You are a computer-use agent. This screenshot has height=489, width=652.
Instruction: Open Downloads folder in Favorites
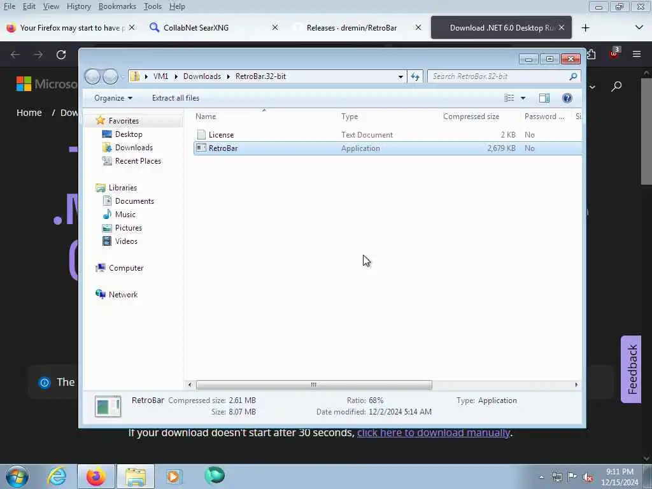tap(134, 148)
